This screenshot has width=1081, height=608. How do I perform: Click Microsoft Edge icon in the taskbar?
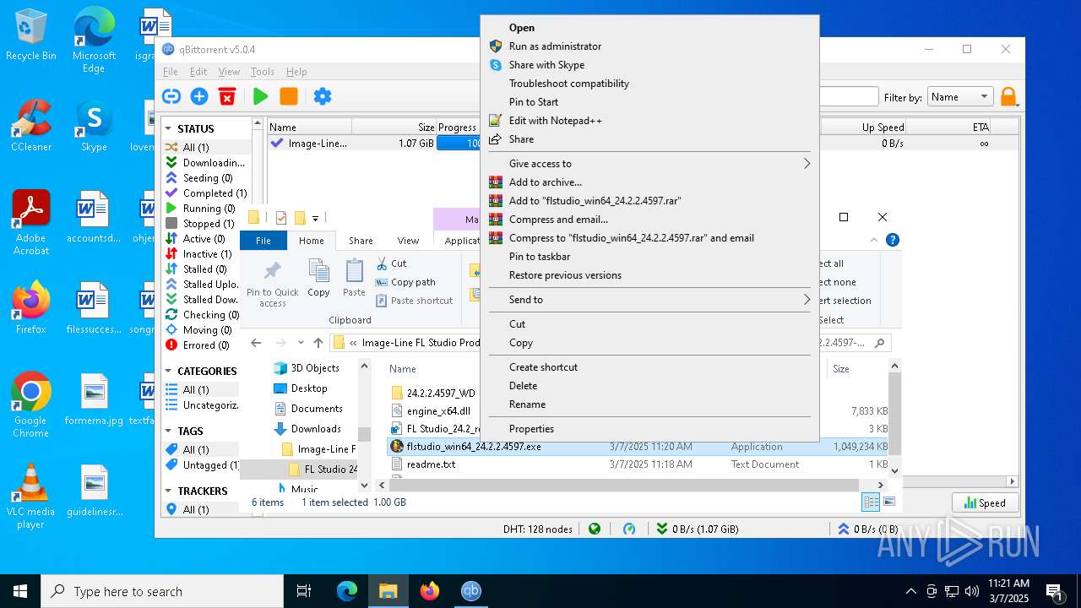coord(347,591)
